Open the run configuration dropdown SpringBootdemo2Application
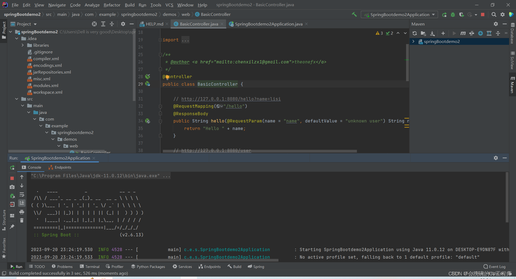Viewport: 516px width, 279px height. tap(399, 15)
